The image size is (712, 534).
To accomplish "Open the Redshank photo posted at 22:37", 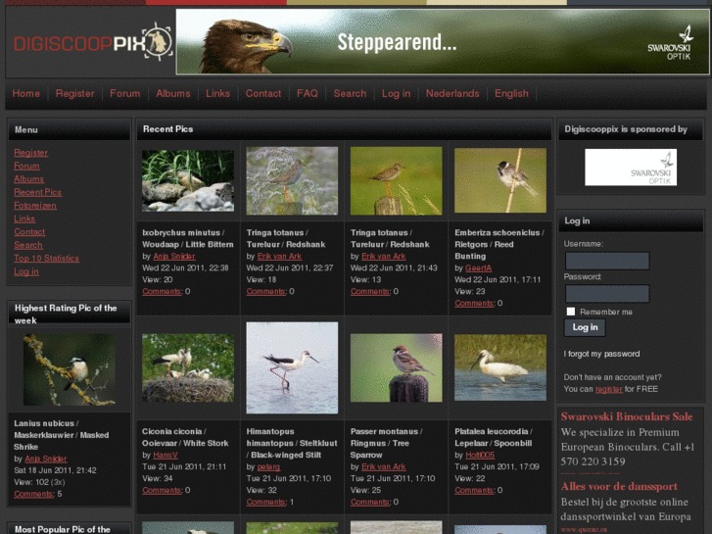I will click(x=292, y=180).
